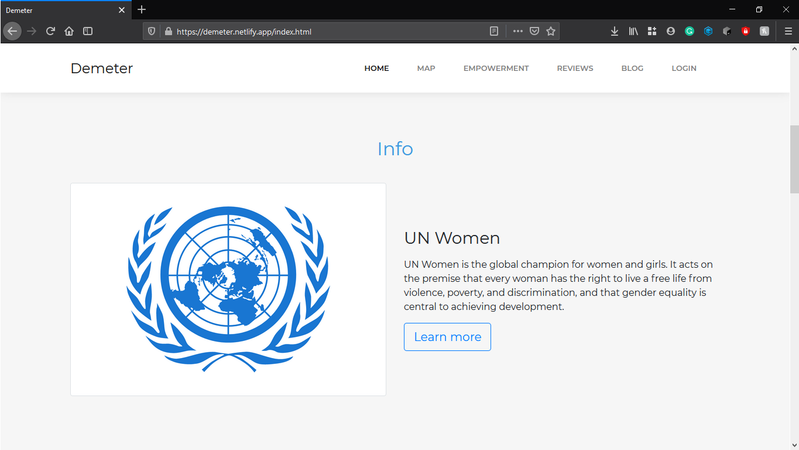Minimize the browser window
This screenshot has width=799, height=450.
pos(732,9)
